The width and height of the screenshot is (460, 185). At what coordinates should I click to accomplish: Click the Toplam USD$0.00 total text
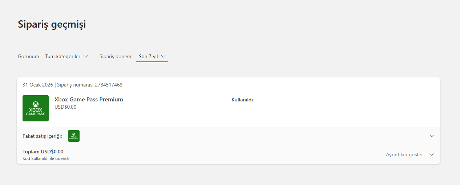click(43, 152)
